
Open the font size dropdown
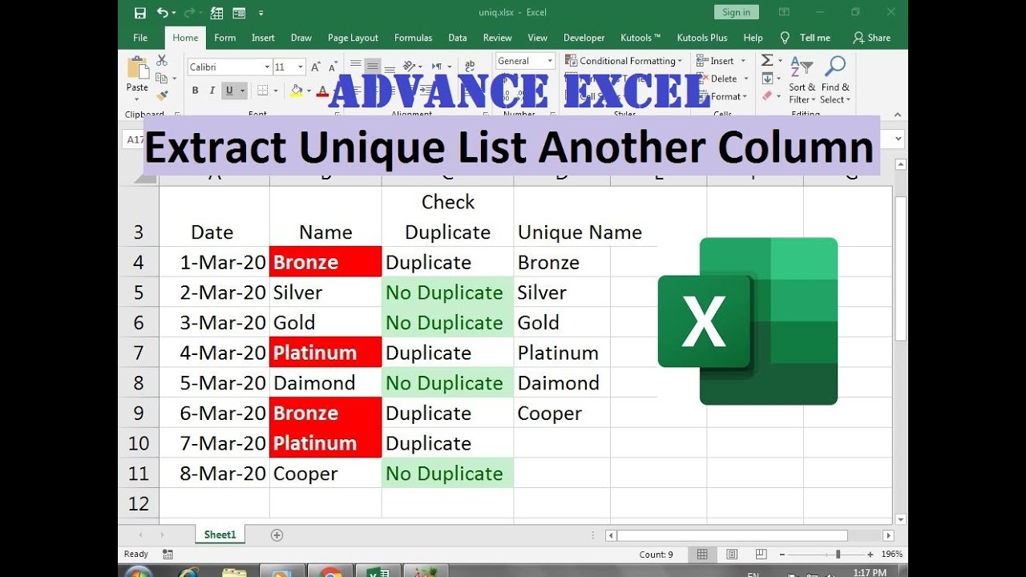301,67
